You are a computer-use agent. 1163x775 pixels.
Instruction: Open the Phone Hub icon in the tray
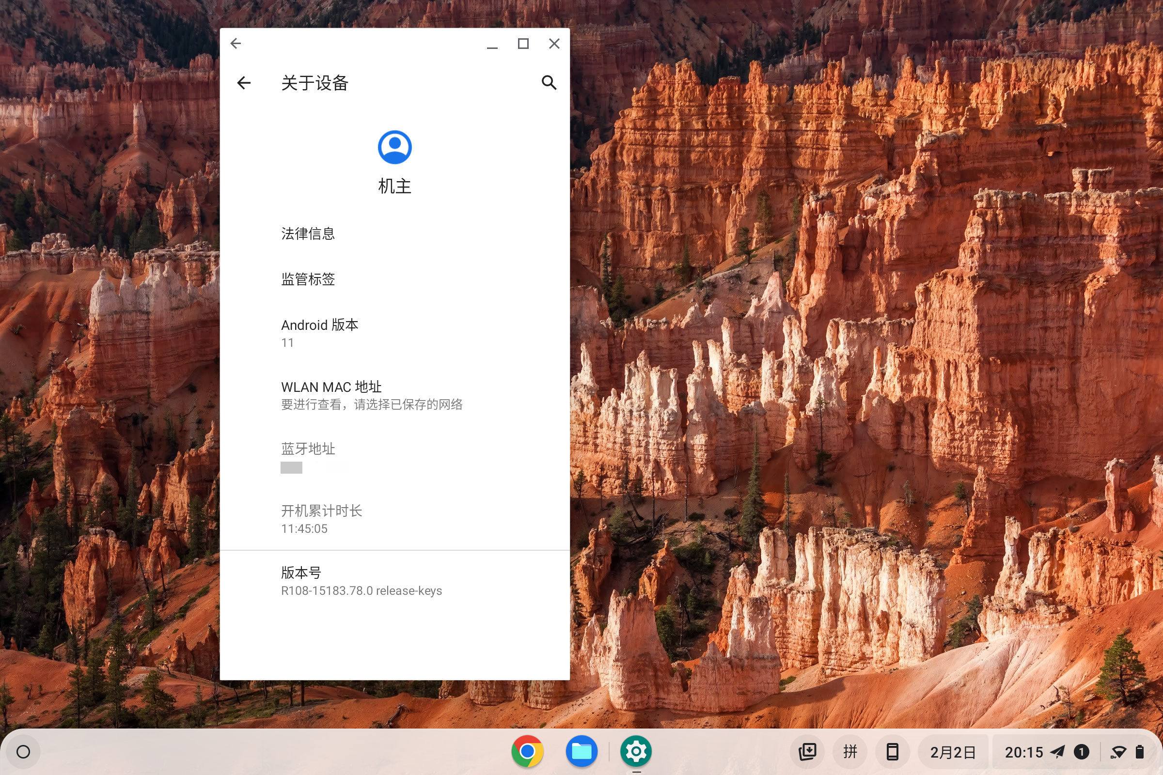(892, 752)
